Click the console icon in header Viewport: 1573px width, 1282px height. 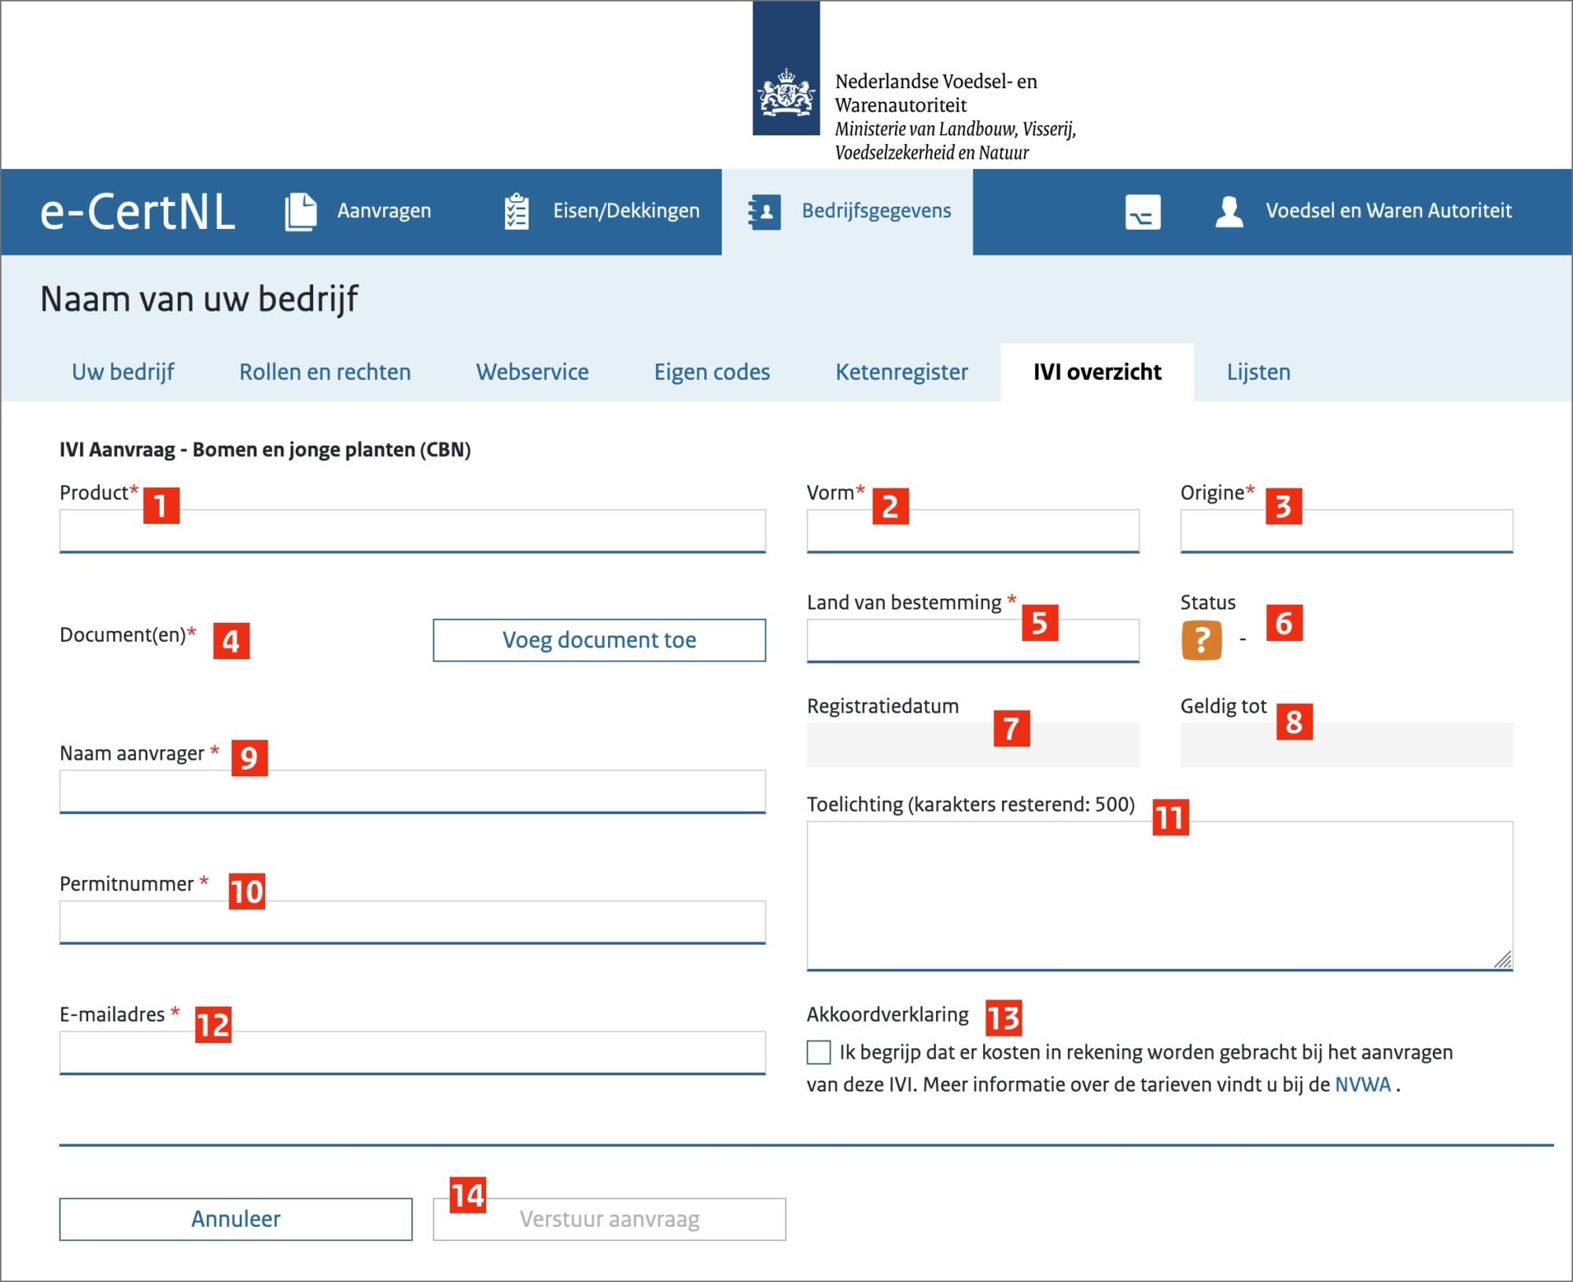point(1142,212)
